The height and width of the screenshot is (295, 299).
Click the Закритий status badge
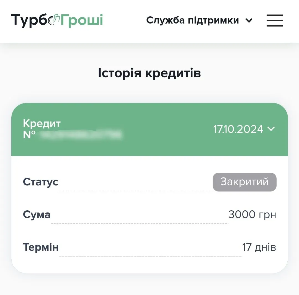coord(244,182)
